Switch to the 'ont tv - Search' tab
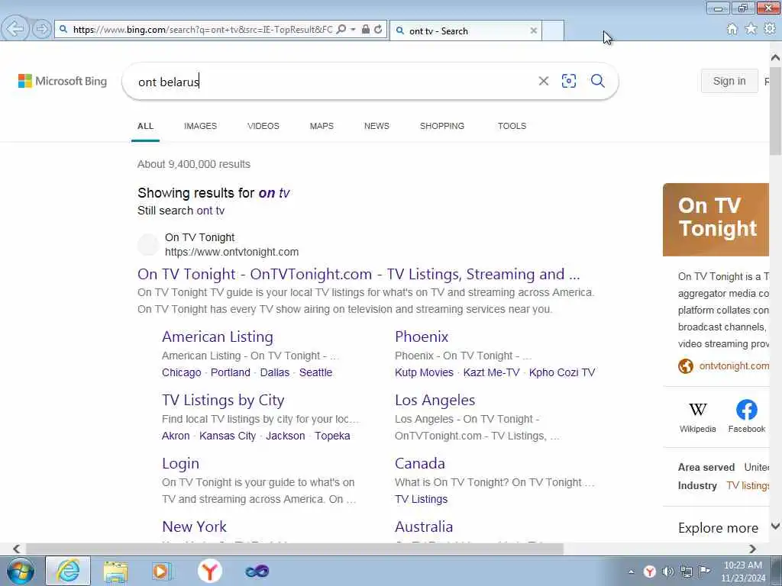782x586 pixels. tap(466, 31)
